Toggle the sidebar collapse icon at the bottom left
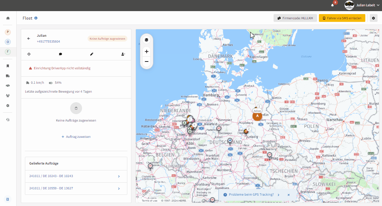The width and height of the screenshot is (382, 206). [x=7, y=199]
